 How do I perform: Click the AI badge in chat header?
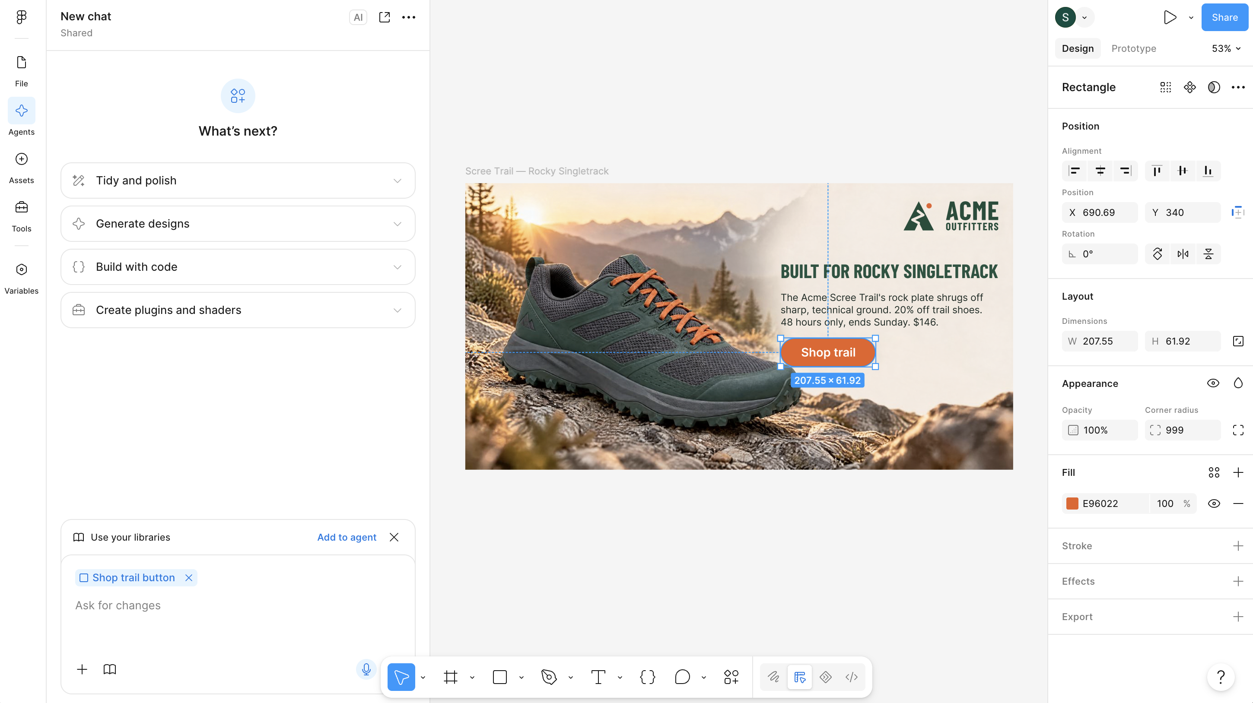click(x=358, y=18)
